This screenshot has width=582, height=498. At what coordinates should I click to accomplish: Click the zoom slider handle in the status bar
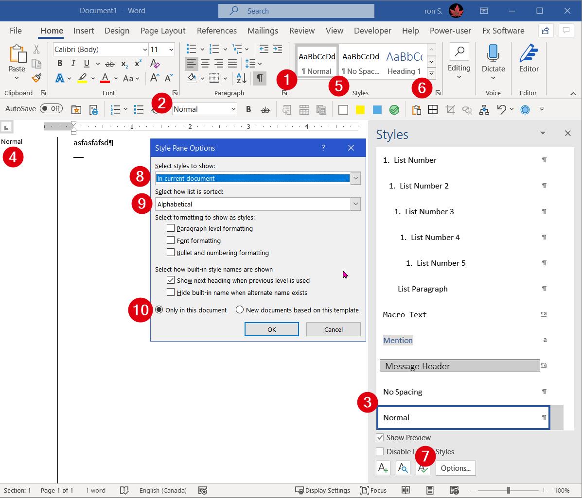(x=508, y=490)
